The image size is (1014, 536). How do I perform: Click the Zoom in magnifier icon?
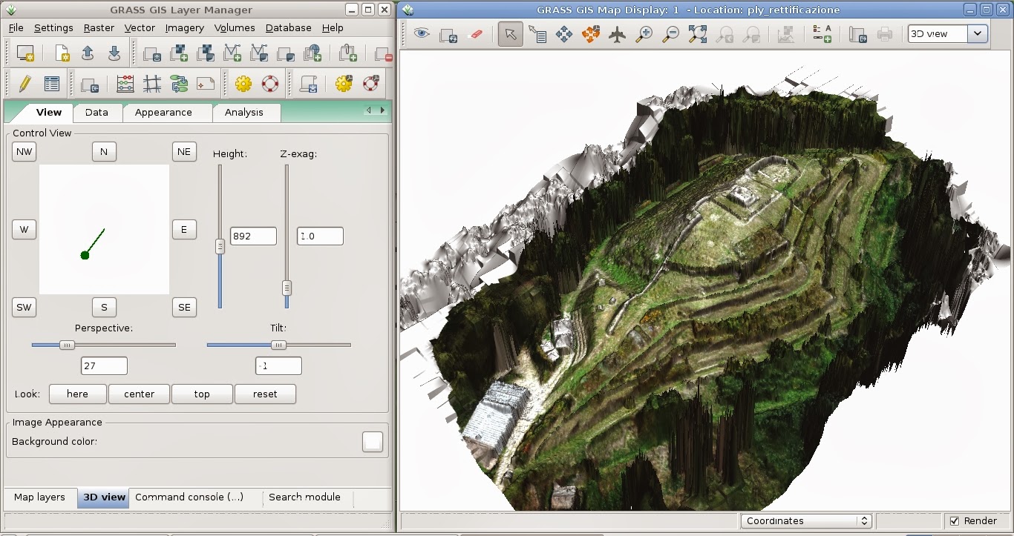644,34
